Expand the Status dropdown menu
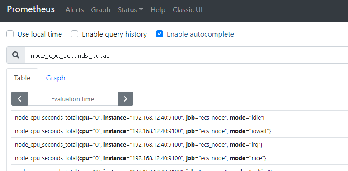The width and height of the screenshot is (348, 171). pyautogui.click(x=130, y=10)
